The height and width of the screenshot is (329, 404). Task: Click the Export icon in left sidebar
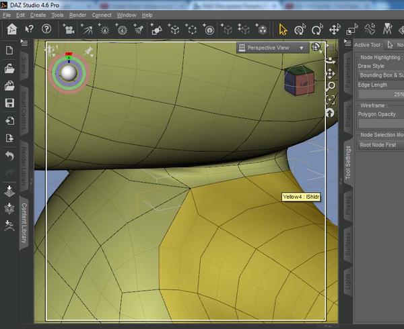[9, 138]
